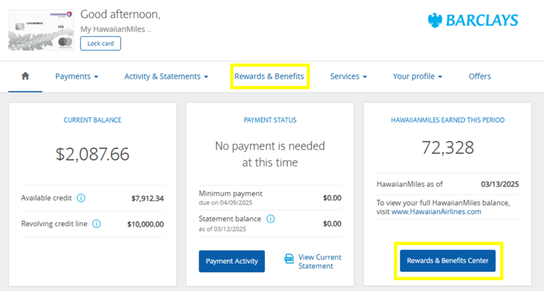This screenshot has height=291, width=544.
Task: Select the Rewards & Benefits menu item
Action: [269, 76]
